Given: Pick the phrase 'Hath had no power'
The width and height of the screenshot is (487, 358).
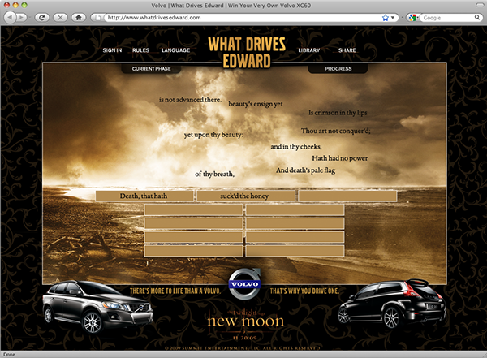Looking at the screenshot, I should pyautogui.click(x=340, y=158).
